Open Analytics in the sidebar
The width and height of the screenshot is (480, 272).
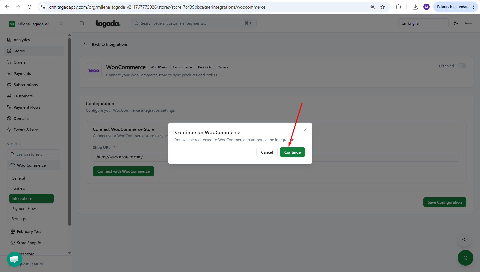(x=22, y=40)
